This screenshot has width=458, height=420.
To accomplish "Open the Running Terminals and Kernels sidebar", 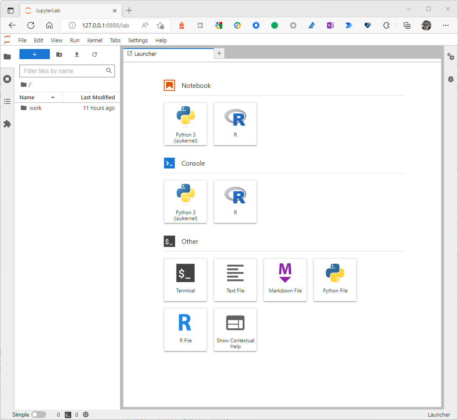I will click(7, 79).
